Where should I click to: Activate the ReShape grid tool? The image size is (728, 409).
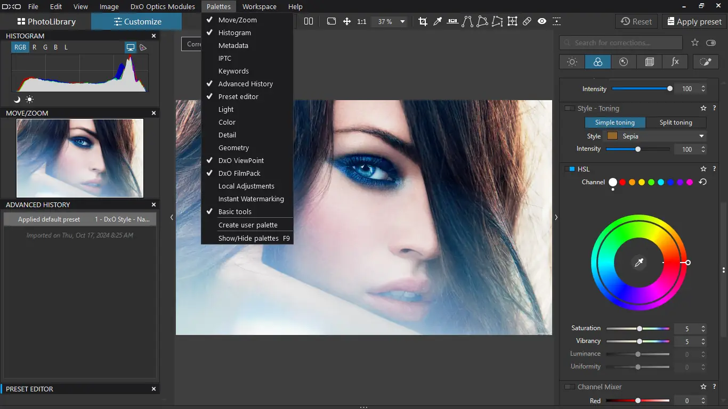coord(512,21)
